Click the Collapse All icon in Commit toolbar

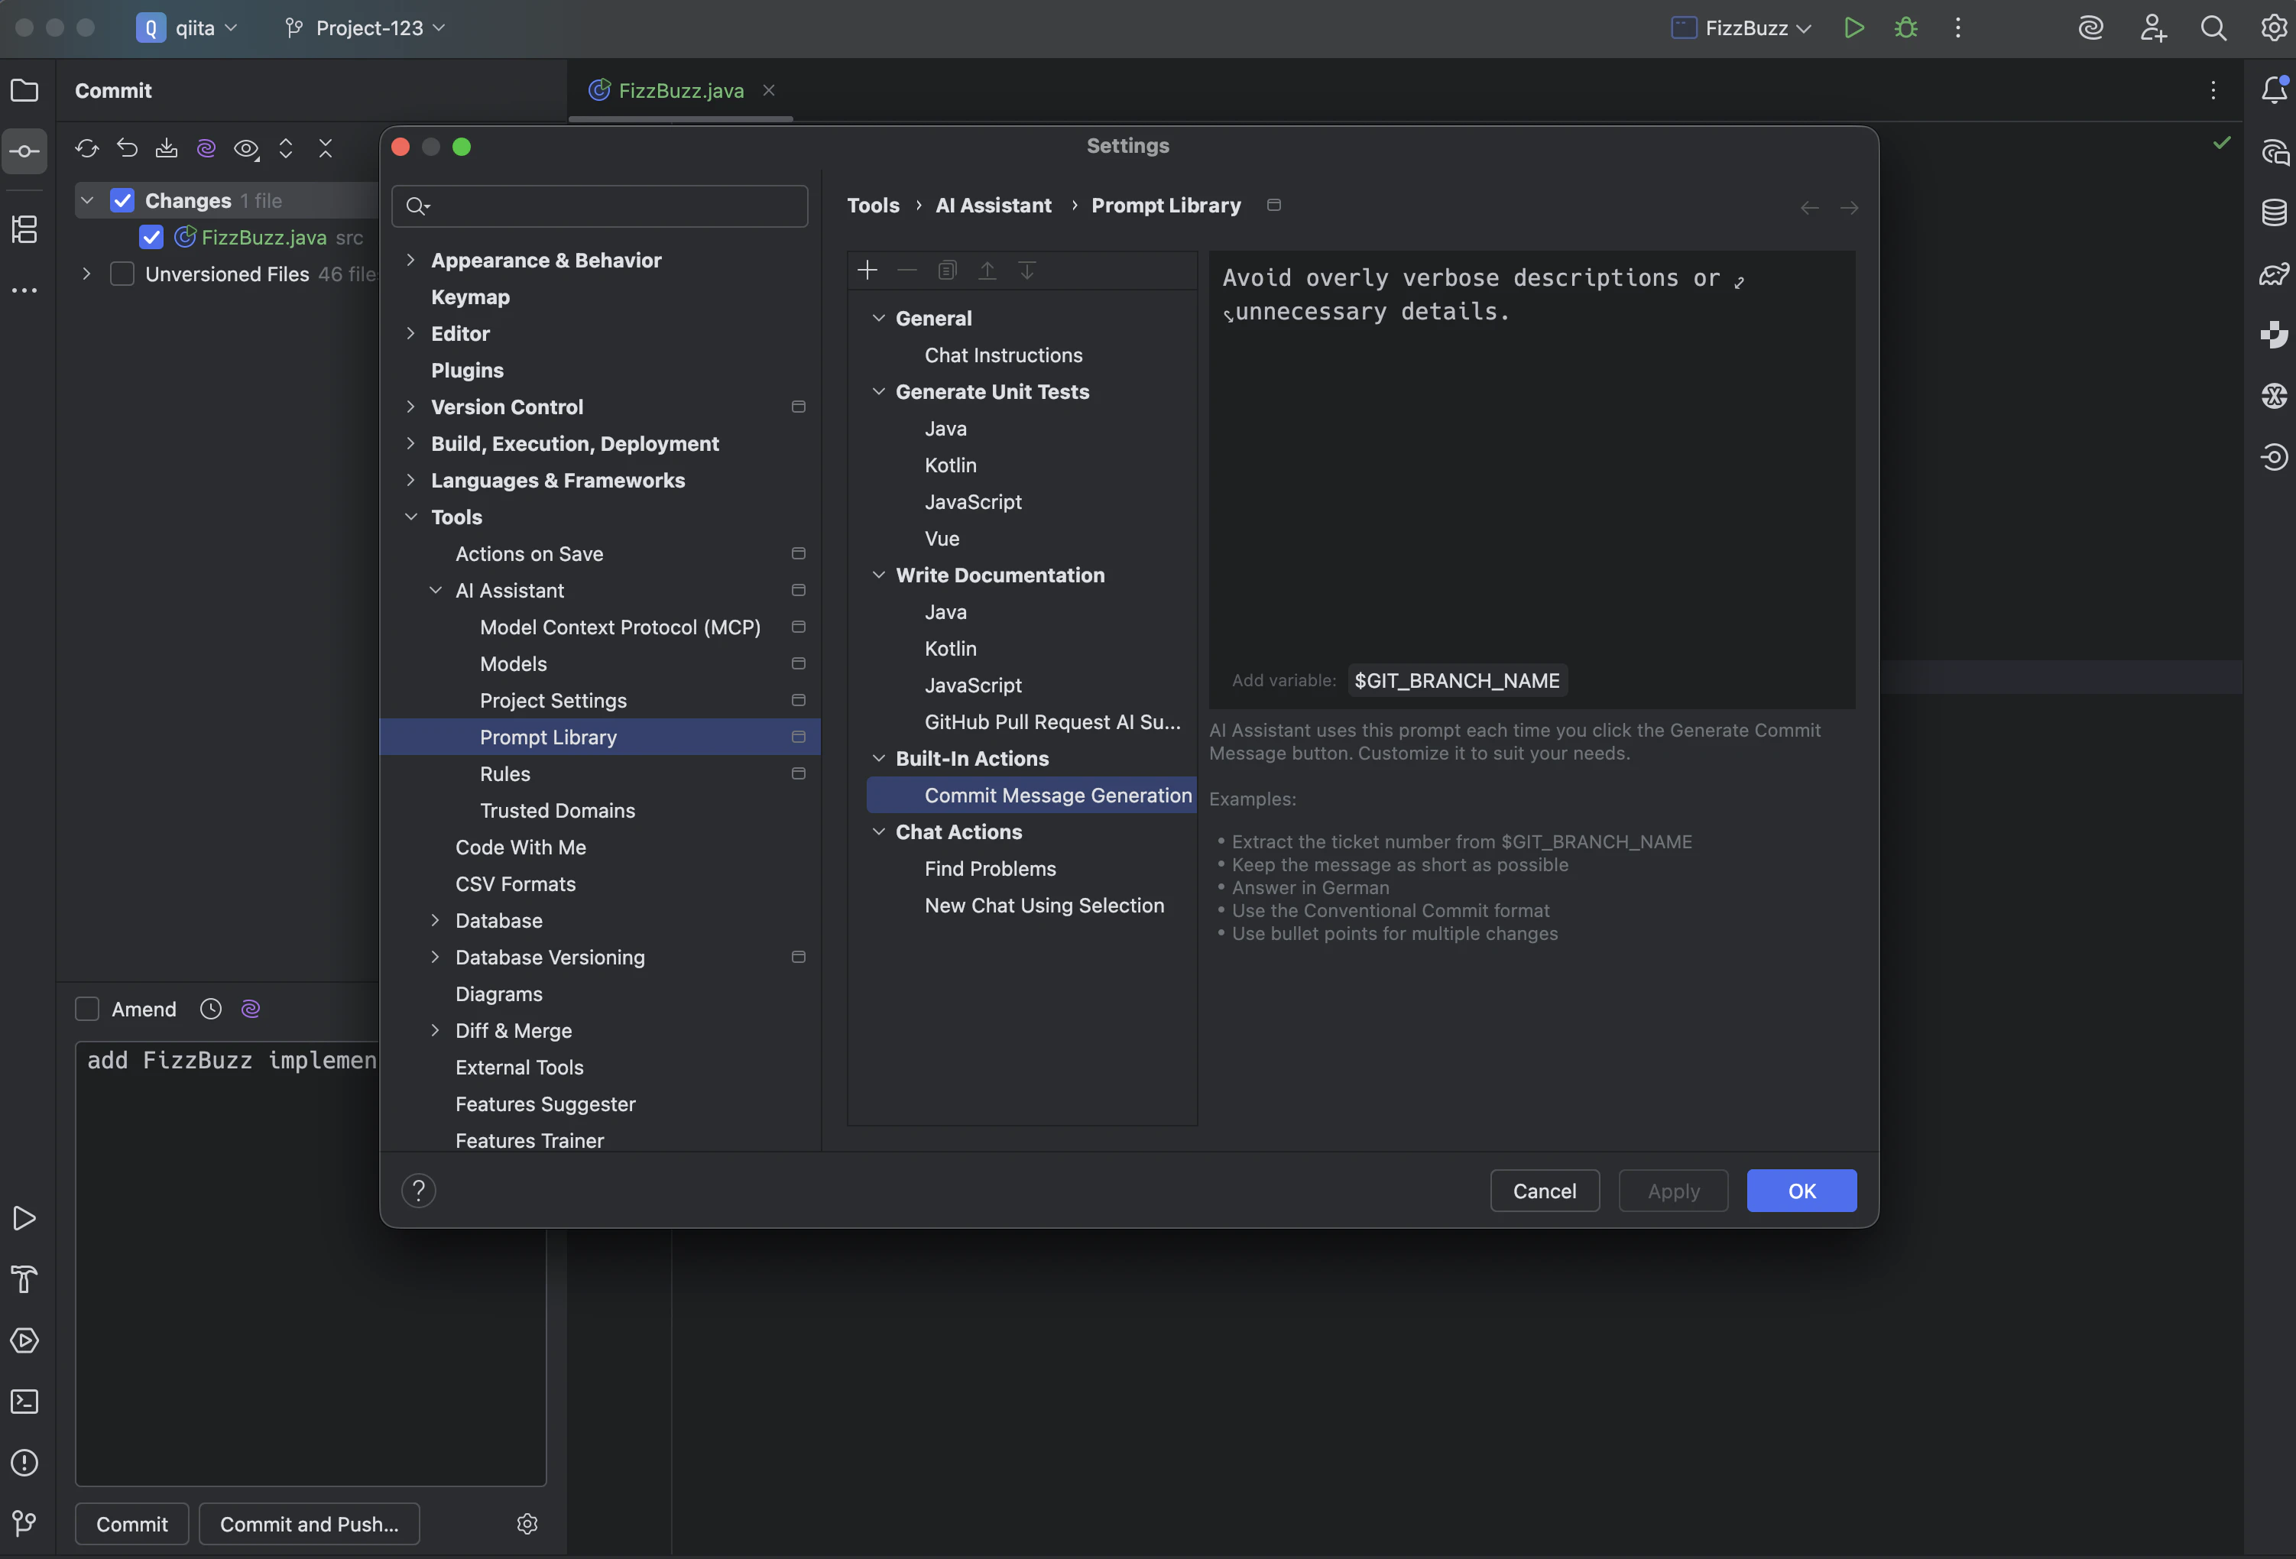click(x=325, y=149)
